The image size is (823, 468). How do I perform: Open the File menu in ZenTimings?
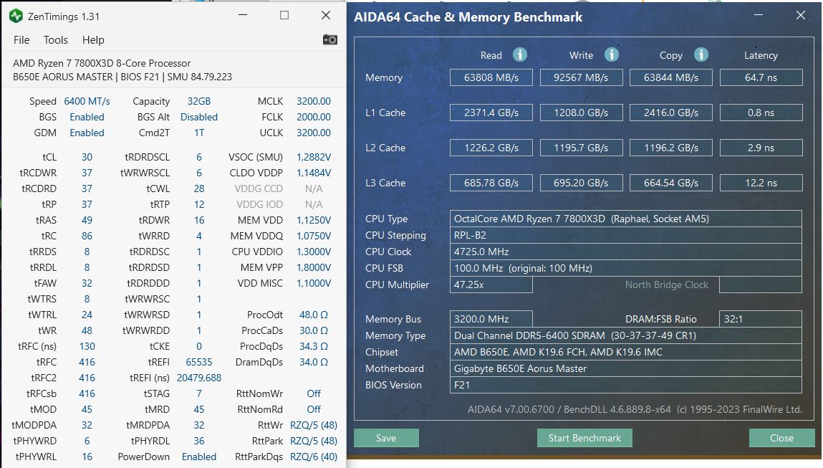click(x=21, y=40)
